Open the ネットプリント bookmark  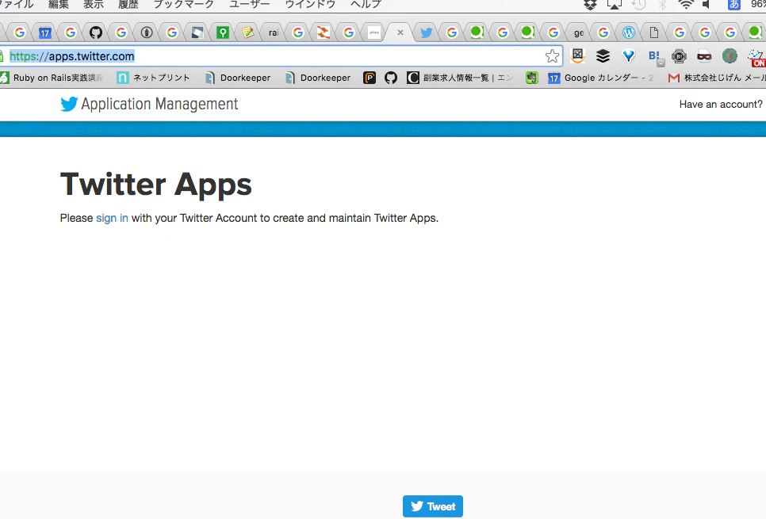[x=153, y=78]
